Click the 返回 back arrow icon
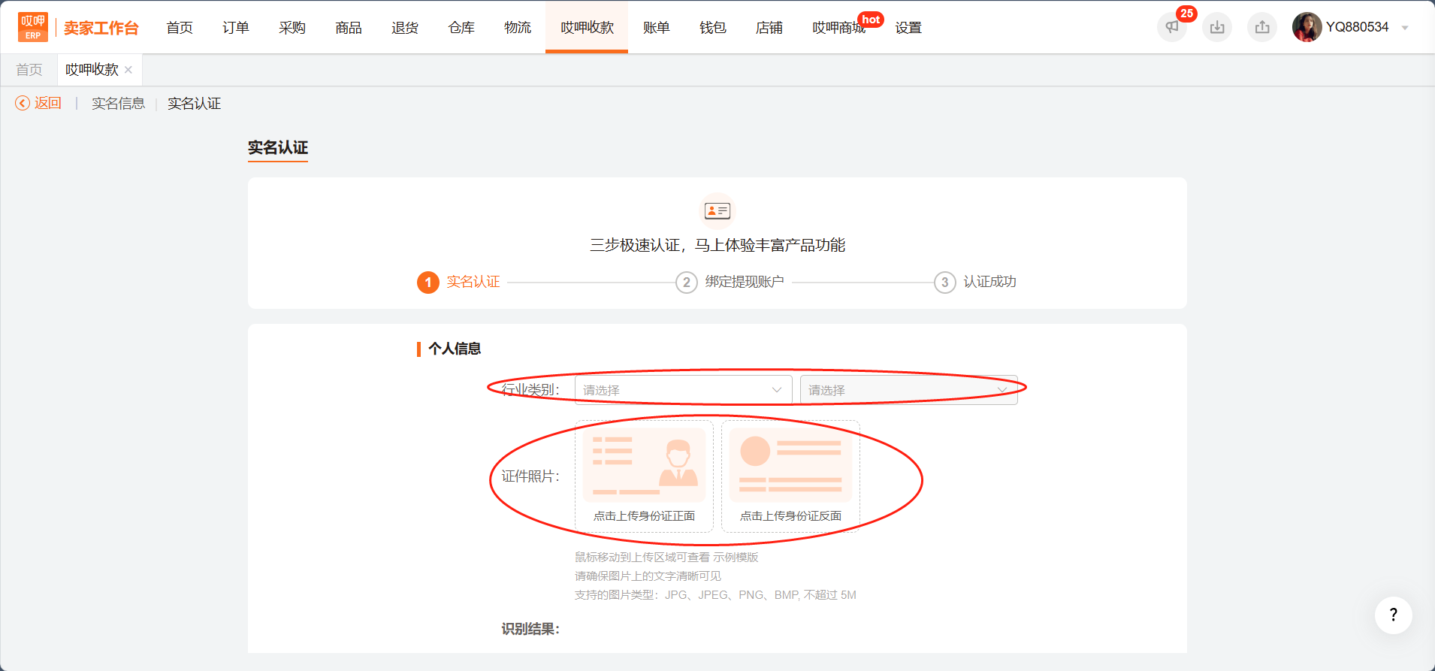Image resolution: width=1435 pixels, height=671 pixels. (23, 103)
